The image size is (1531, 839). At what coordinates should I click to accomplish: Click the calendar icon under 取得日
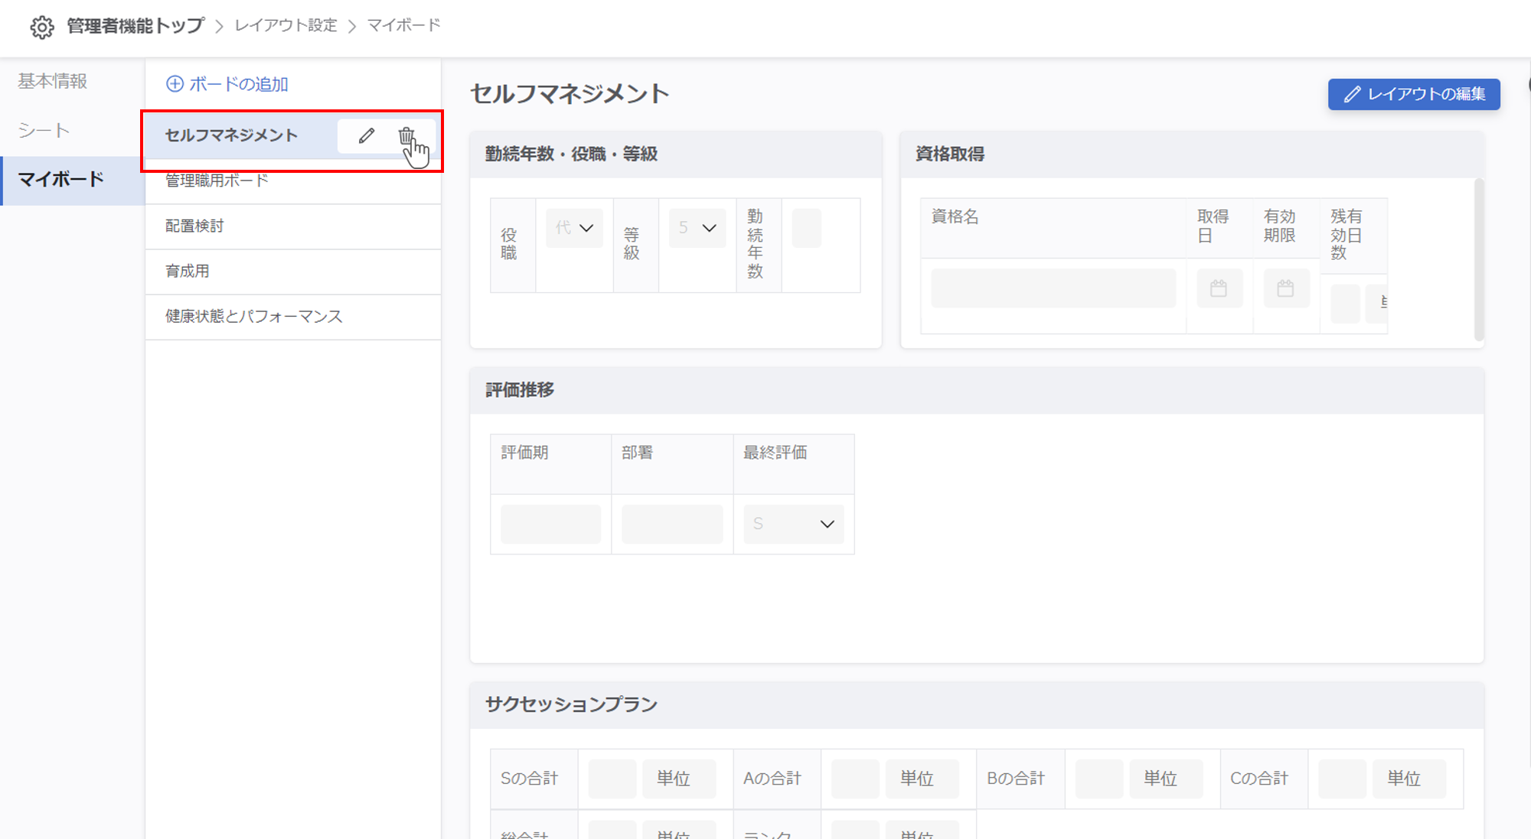[x=1219, y=288]
